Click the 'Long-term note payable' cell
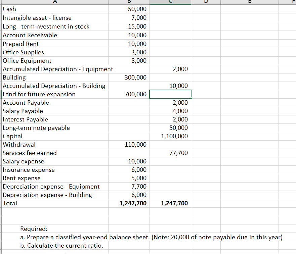Image resolution: width=296 pixels, height=254 pixels. (55, 128)
